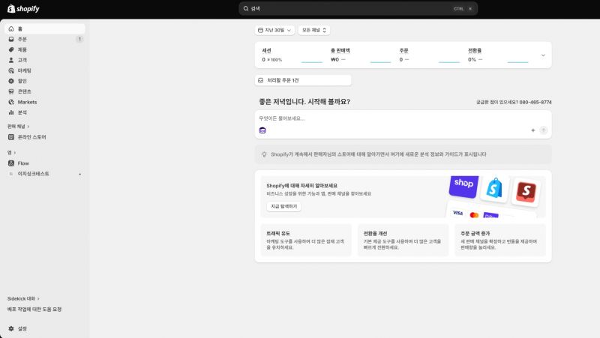
Task: Open Discounts (할인) via the badge icon
Action: (x=11, y=81)
